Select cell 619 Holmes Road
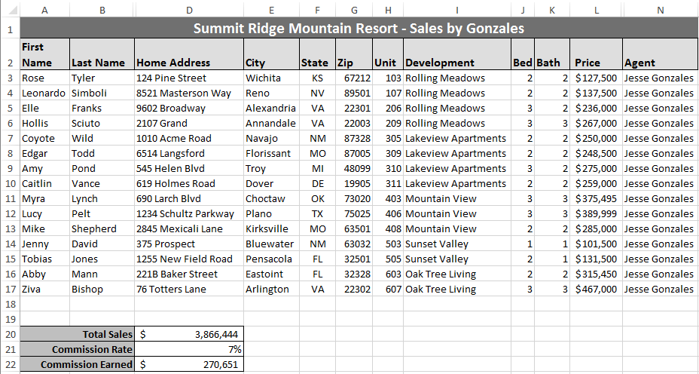 [x=189, y=184]
